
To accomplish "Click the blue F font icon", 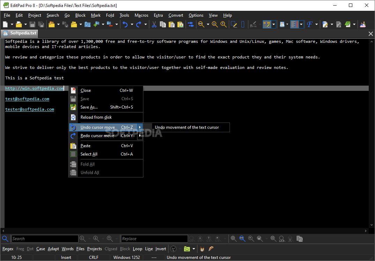I will point(310,24).
